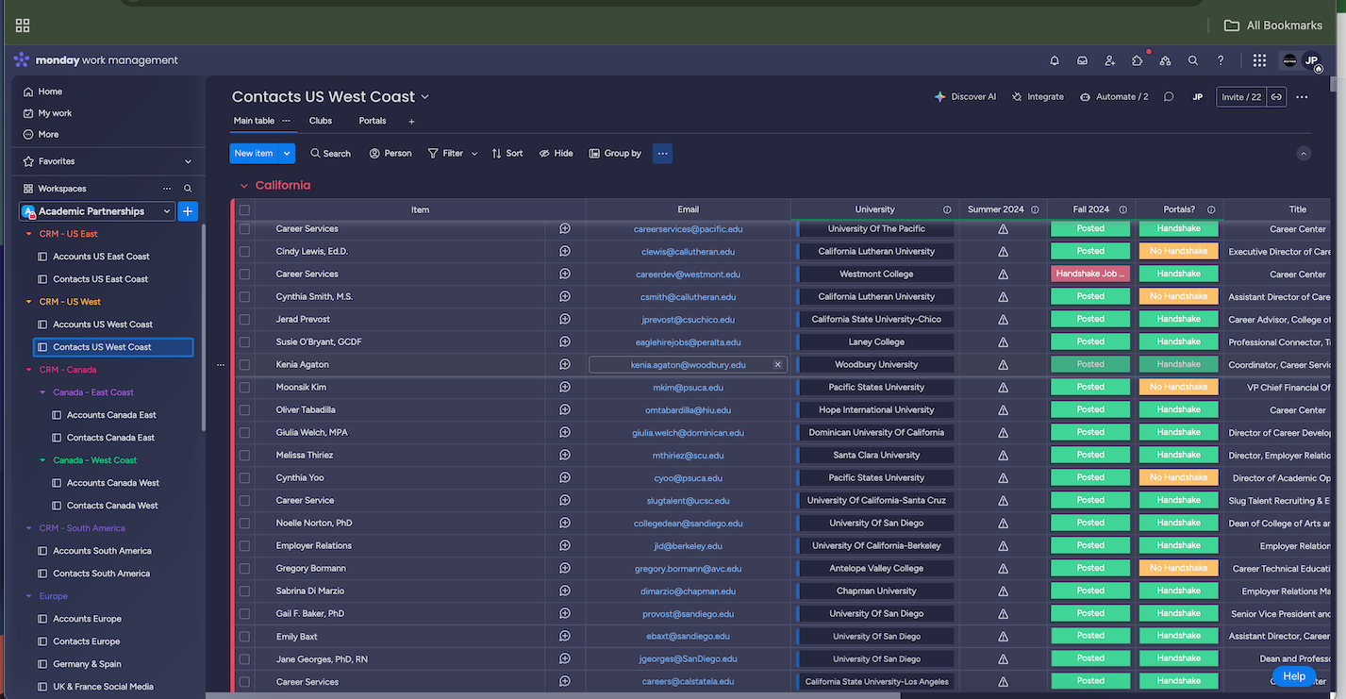This screenshot has width=1346, height=699.
Task: Change Portals status for Moonsik Kim
Action: pyautogui.click(x=1179, y=387)
